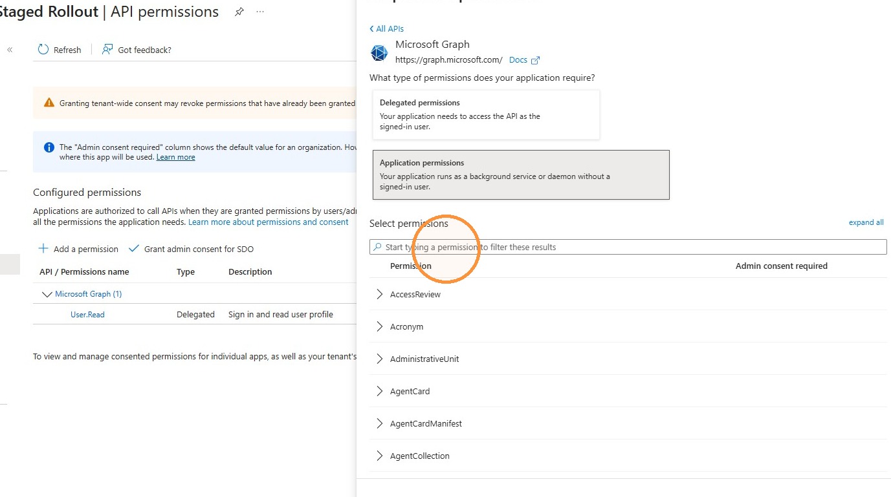Image resolution: width=891 pixels, height=497 pixels.
Task: Click expand all link
Action: click(x=866, y=222)
